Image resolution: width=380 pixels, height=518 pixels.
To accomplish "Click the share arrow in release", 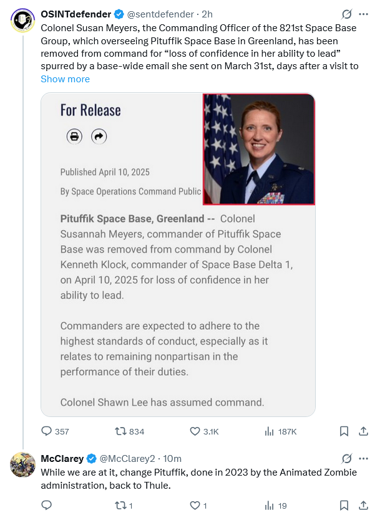I will pyautogui.click(x=99, y=137).
